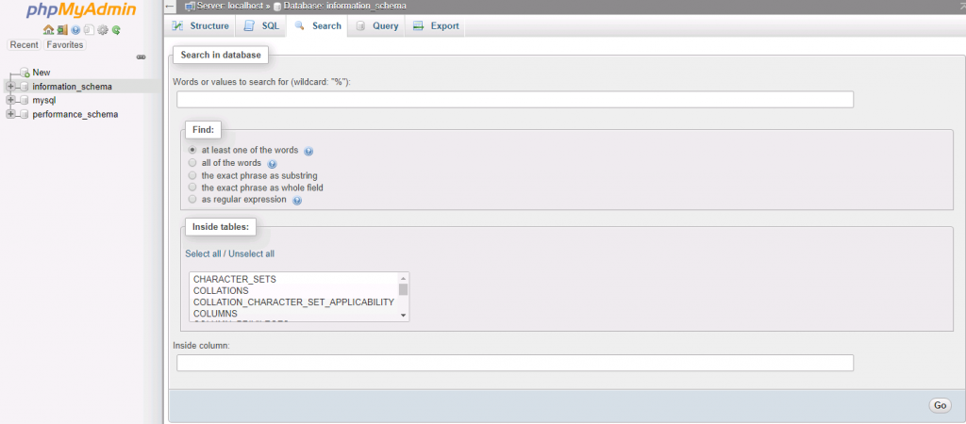966x424 pixels.
Task: Select 'all of the words' radio
Action: point(192,162)
